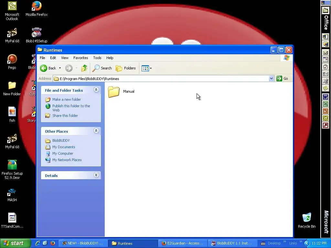
Task: Switch to NEW! - BlobBUDDY taskbar window
Action: coord(83,243)
